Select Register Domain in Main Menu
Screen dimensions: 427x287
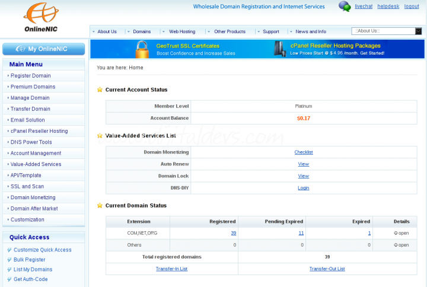(x=30, y=76)
